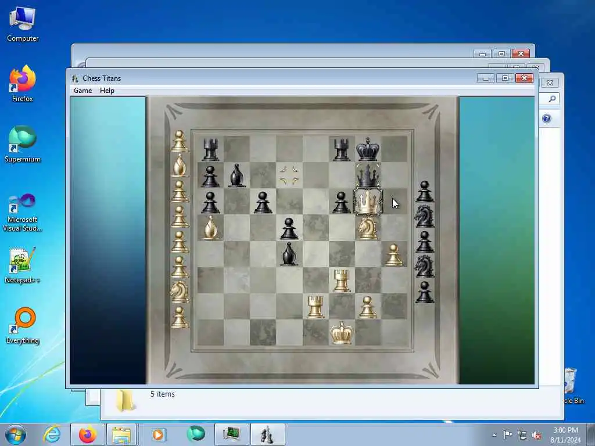The width and height of the screenshot is (595, 446).
Task: Open the Action Center flag icon
Action: pyautogui.click(x=508, y=434)
